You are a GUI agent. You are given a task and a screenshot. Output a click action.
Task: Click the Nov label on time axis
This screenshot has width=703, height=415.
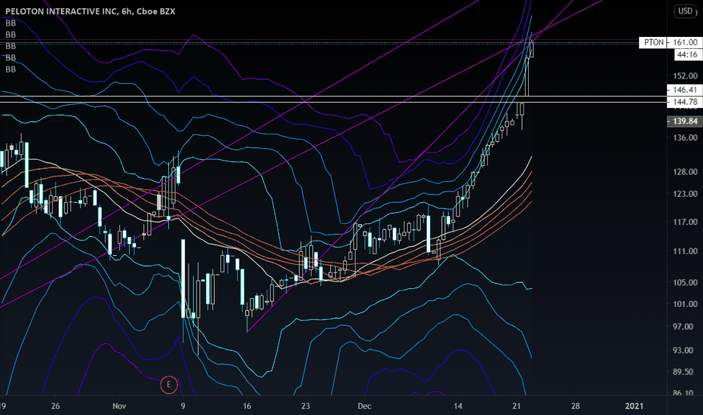pyautogui.click(x=119, y=406)
